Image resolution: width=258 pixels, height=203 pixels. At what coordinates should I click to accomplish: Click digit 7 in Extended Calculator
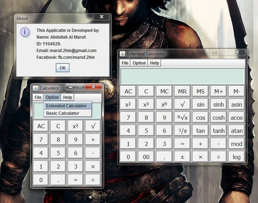128,117
